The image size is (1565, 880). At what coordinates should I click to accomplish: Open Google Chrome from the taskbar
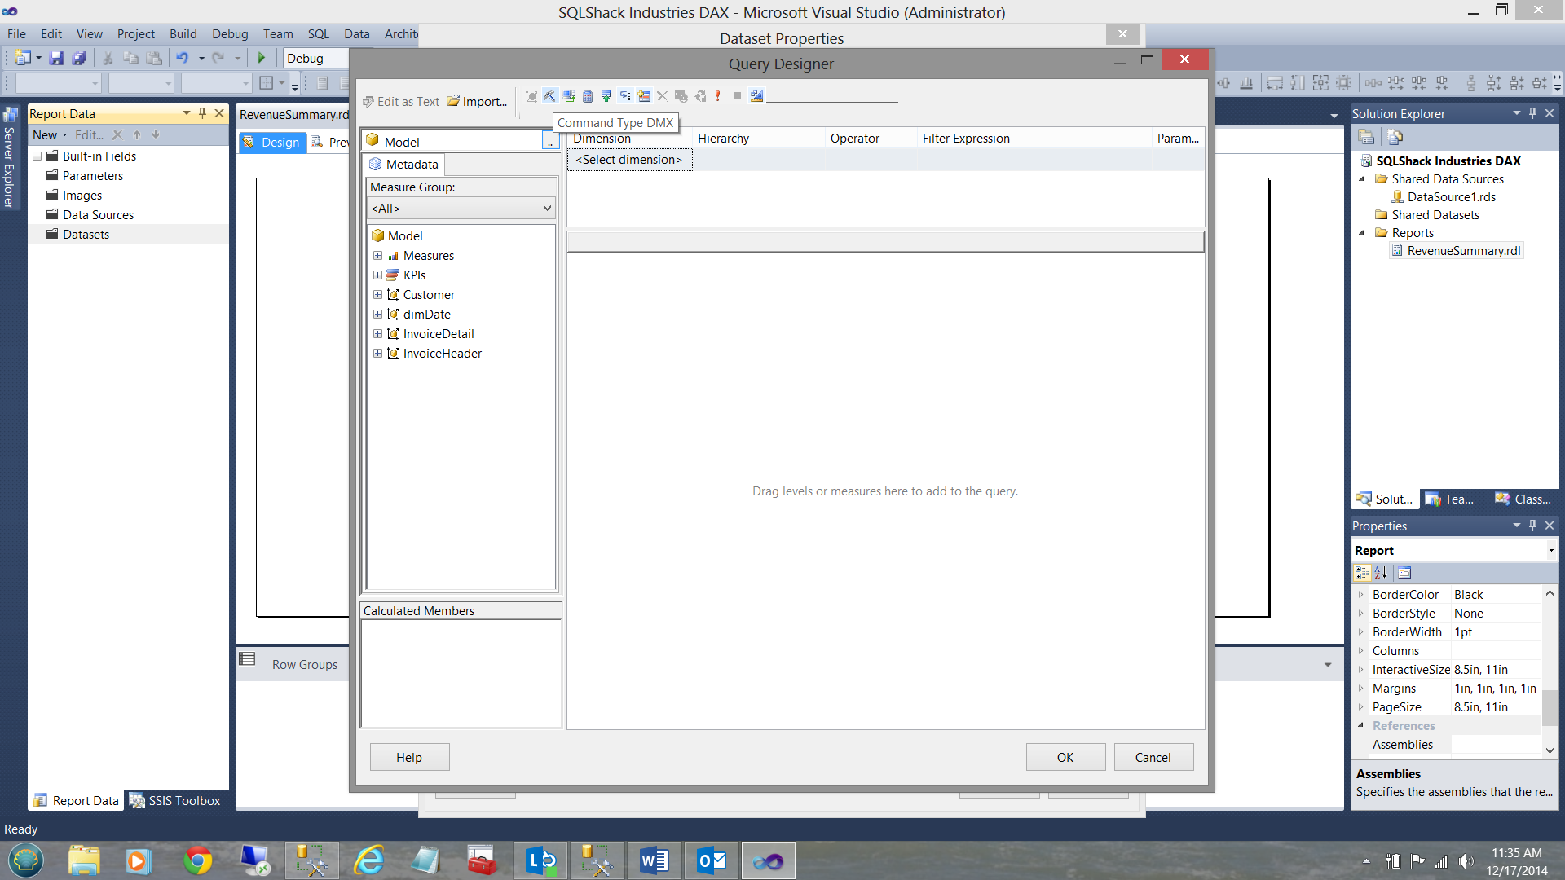197,860
